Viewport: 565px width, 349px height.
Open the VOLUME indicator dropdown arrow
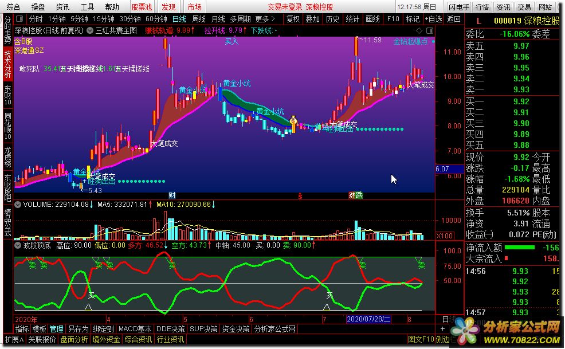[18, 205]
